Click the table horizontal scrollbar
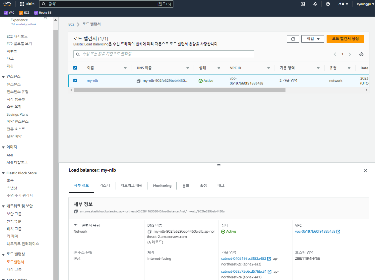 tap(180, 90)
